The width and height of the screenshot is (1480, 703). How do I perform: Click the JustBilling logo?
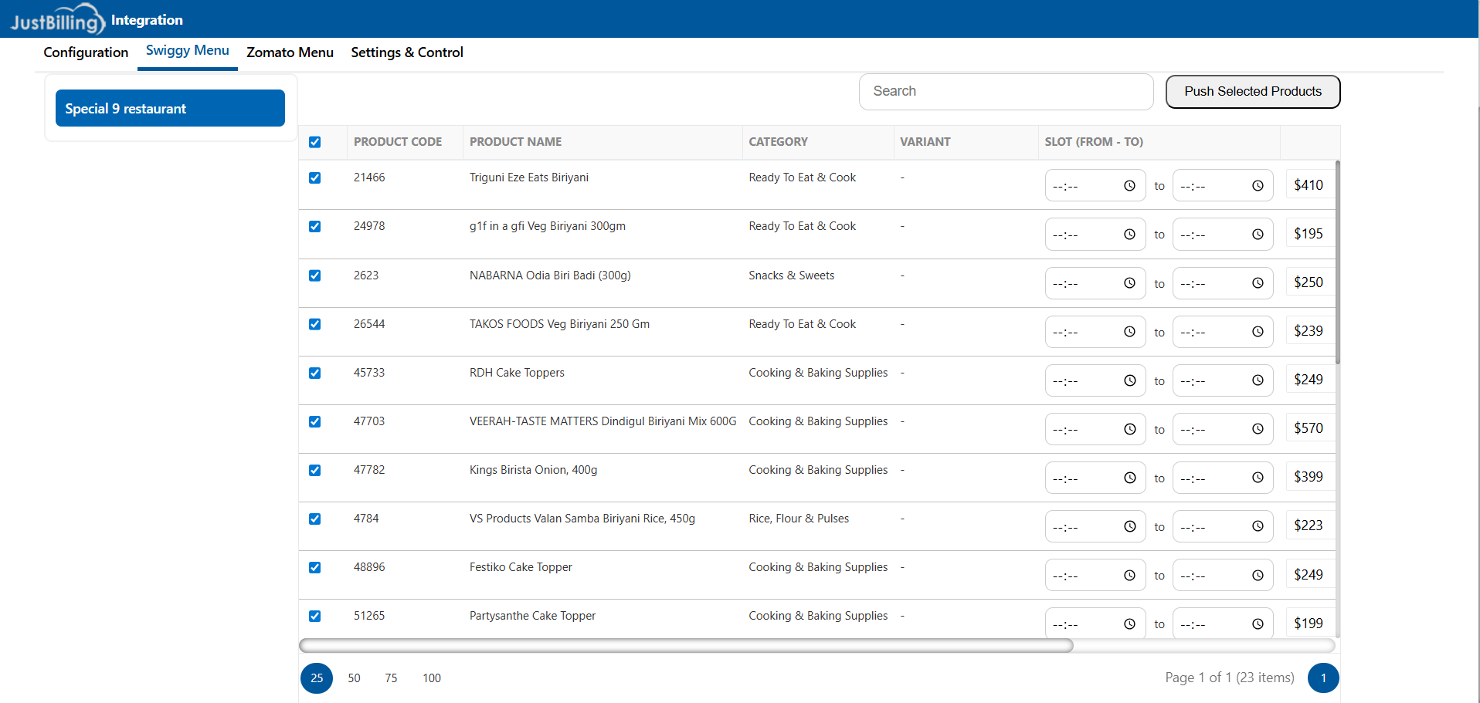57,19
